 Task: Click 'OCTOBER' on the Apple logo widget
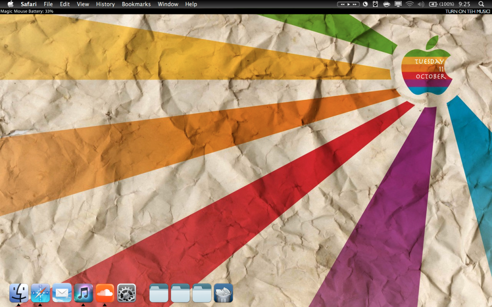click(x=431, y=76)
